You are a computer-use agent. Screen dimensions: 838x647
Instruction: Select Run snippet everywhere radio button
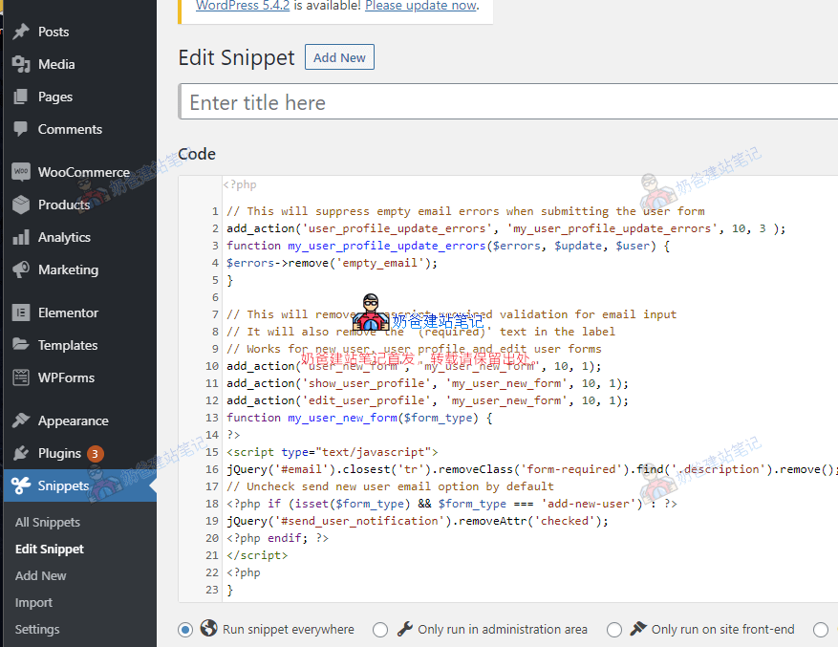[x=185, y=629]
